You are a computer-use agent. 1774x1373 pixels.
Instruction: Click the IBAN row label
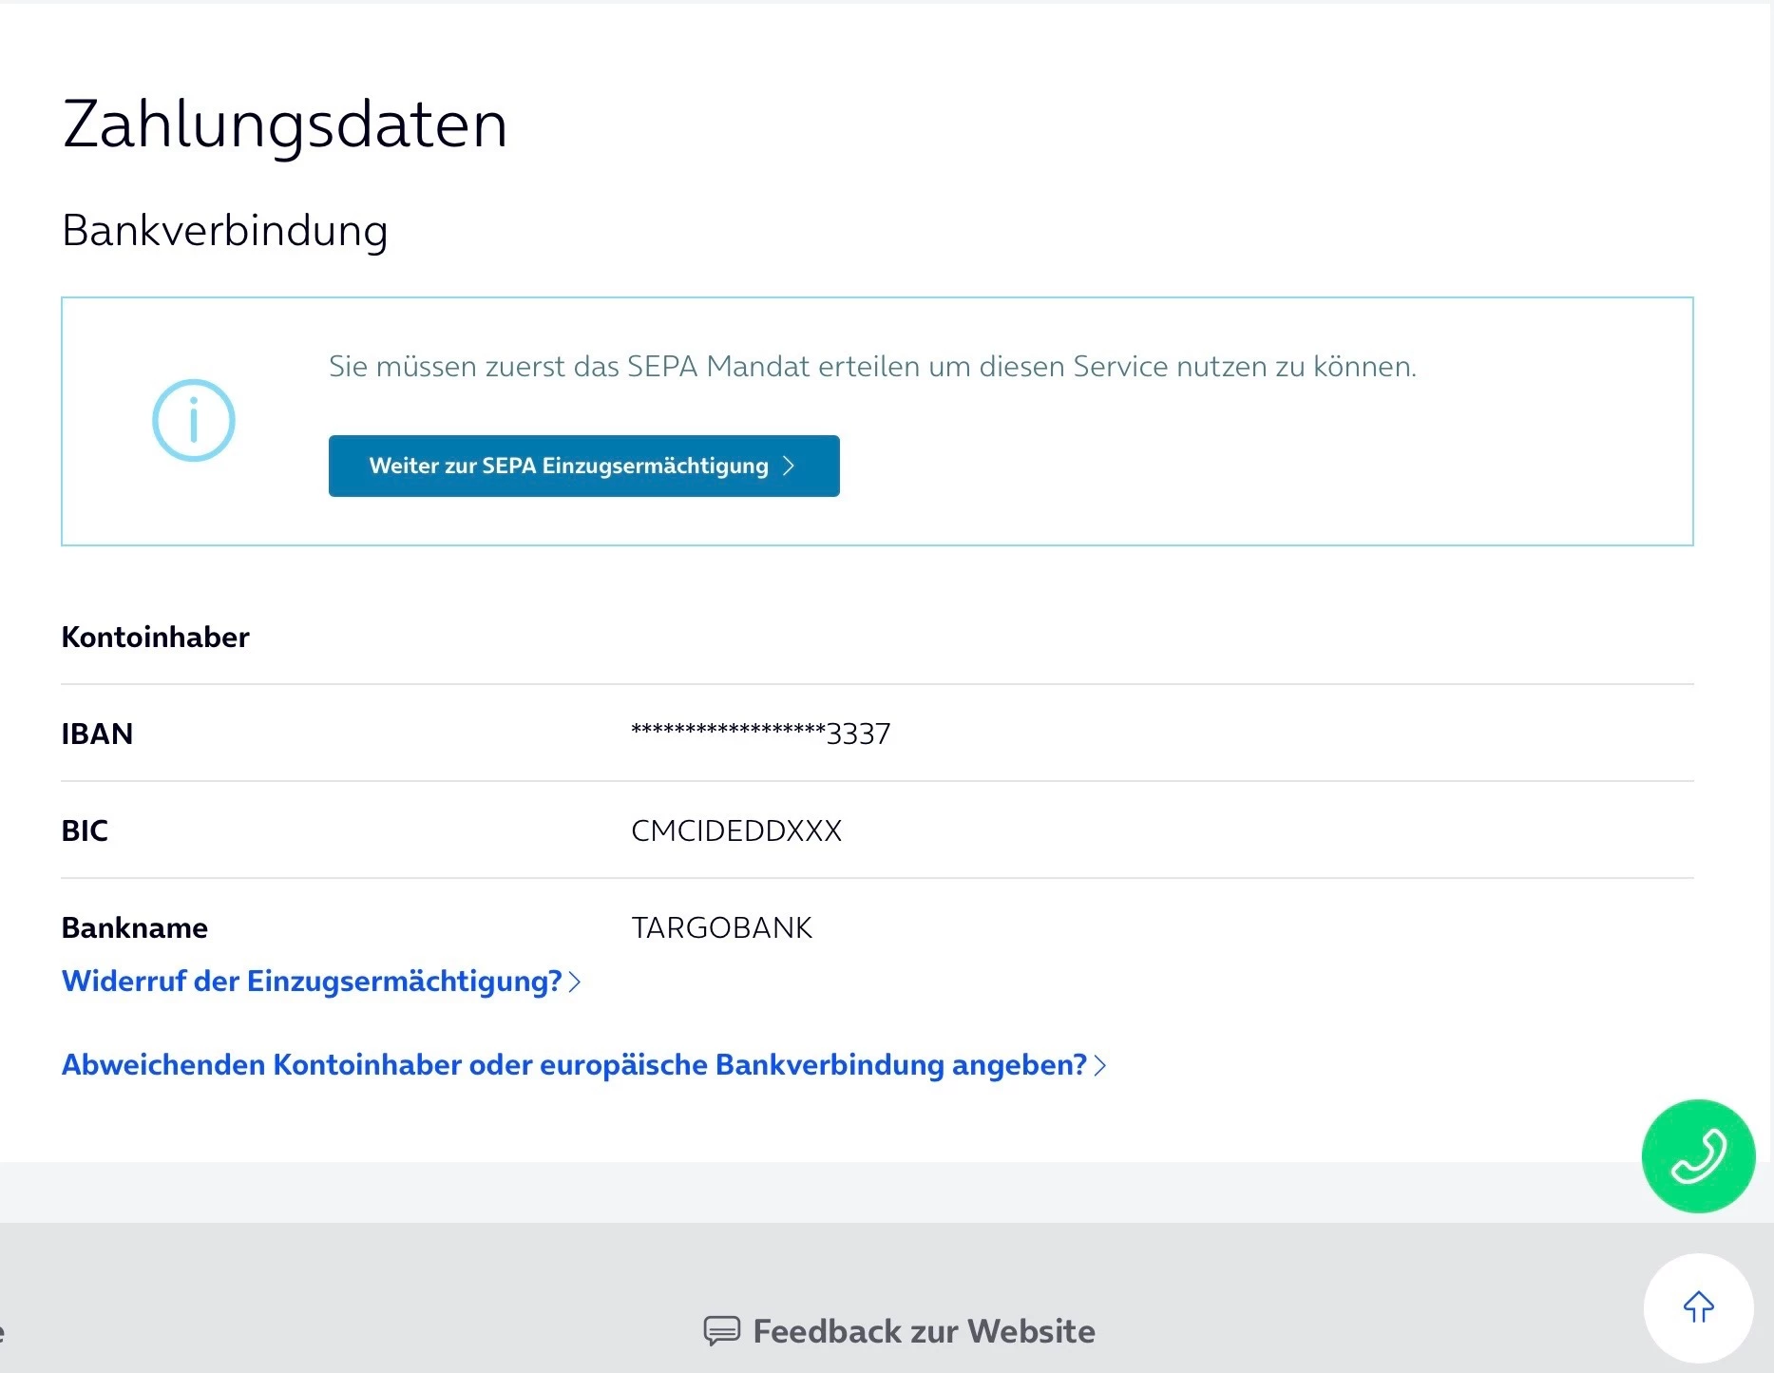(x=97, y=734)
